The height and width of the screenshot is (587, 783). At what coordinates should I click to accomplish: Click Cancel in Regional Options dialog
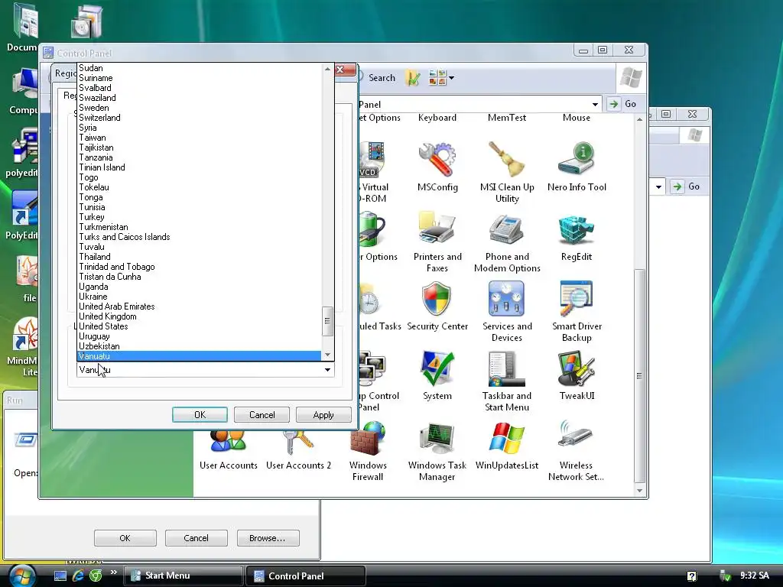click(262, 415)
